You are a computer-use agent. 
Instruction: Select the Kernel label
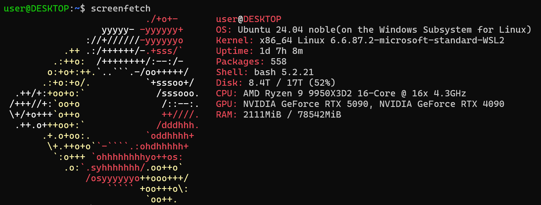point(234,40)
